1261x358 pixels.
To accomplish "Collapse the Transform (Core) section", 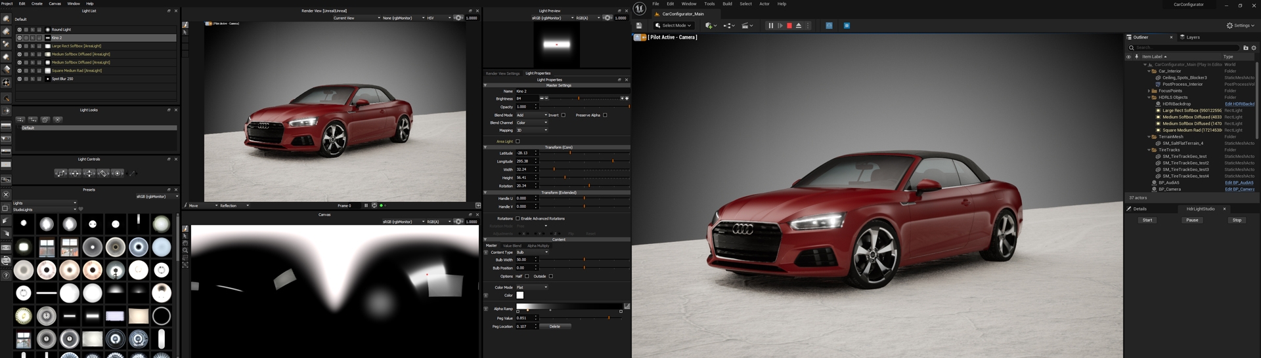I will (485, 148).
